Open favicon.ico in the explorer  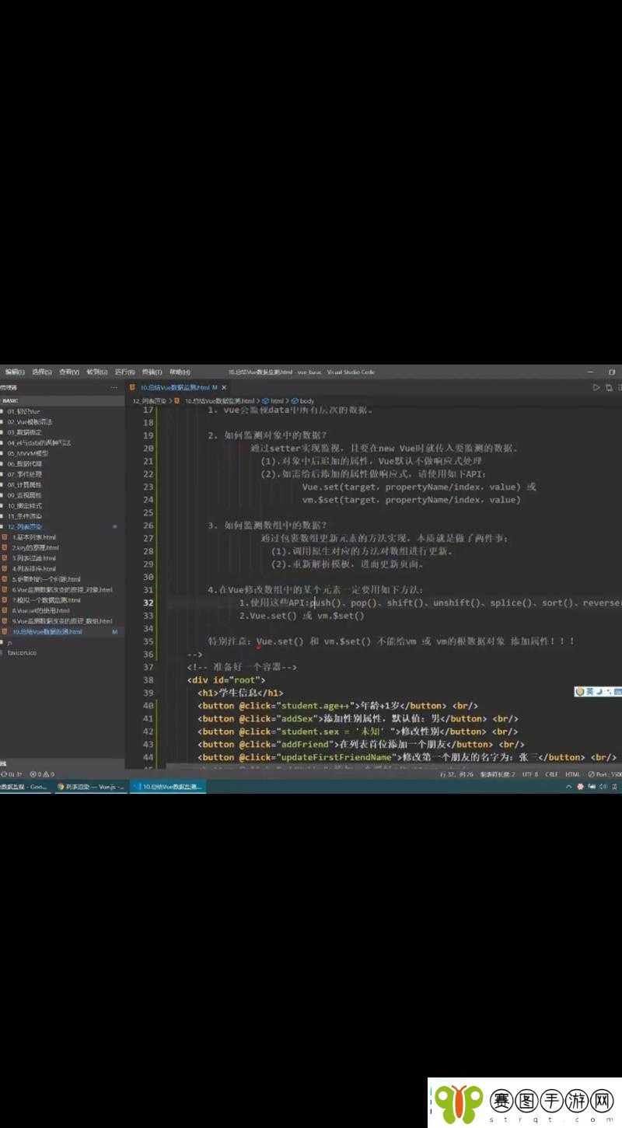(22, 653)
